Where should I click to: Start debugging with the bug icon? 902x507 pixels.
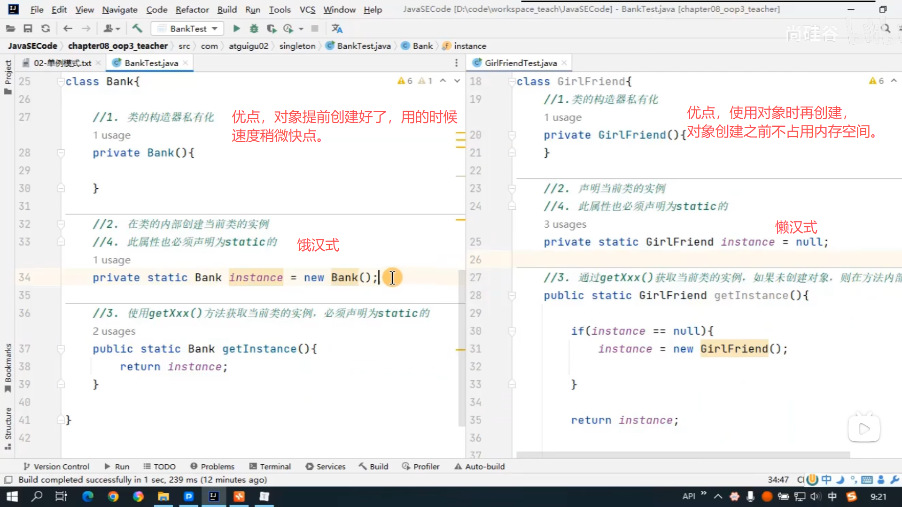[254, 29]
